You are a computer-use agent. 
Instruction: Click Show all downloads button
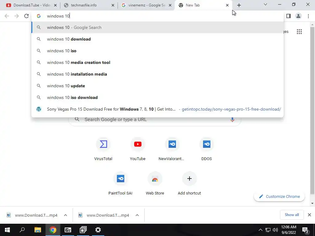292,215
